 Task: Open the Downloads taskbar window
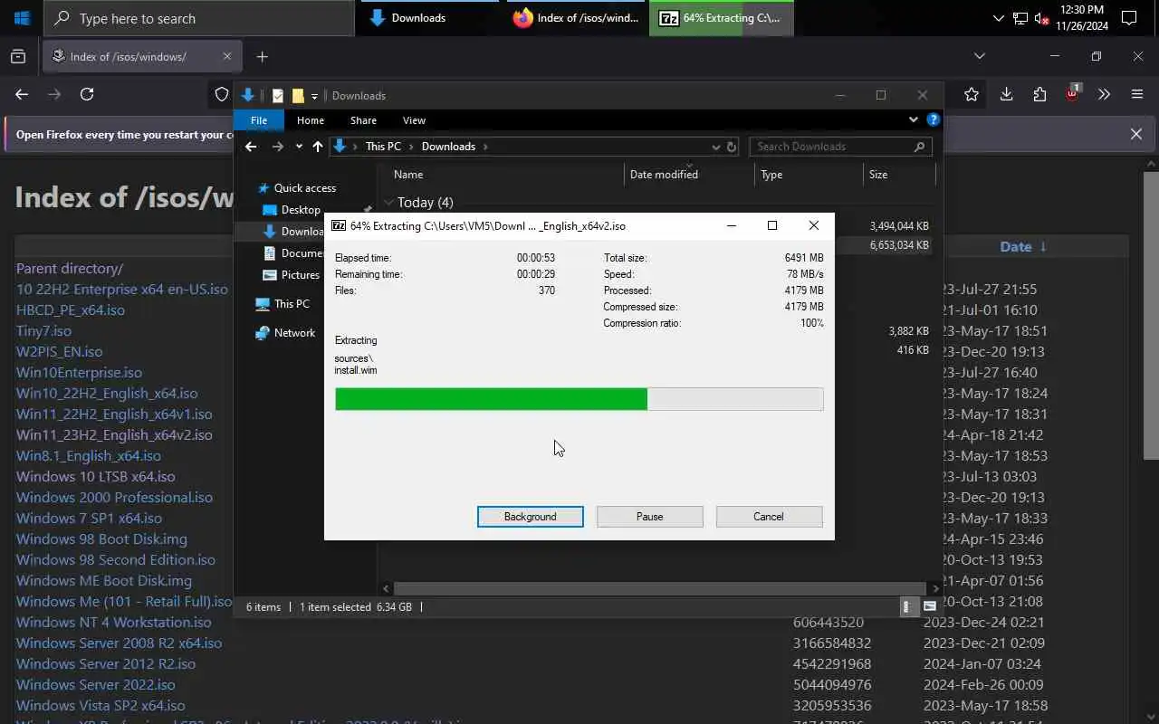(427, 18)
